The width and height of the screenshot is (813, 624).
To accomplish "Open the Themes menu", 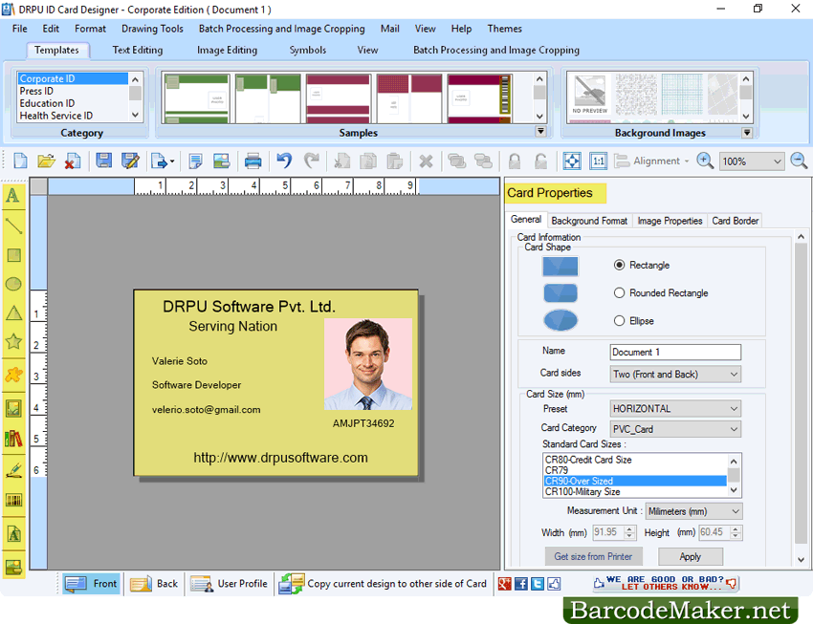I will tap(504, 29).
